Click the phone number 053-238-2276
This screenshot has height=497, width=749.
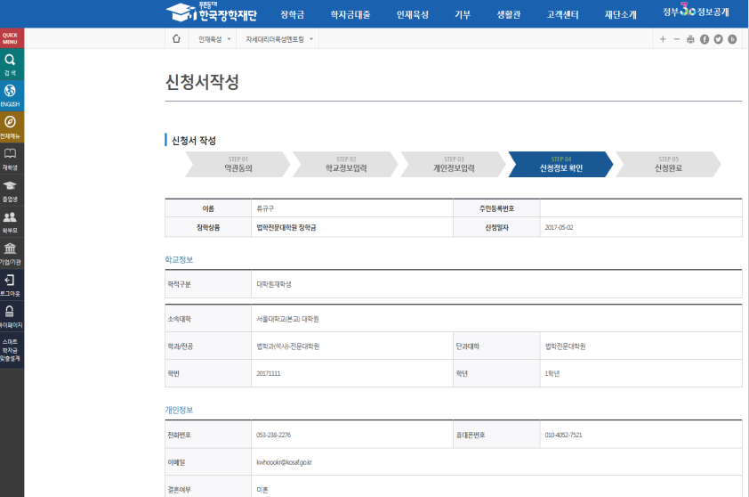(x=273, y=435)
